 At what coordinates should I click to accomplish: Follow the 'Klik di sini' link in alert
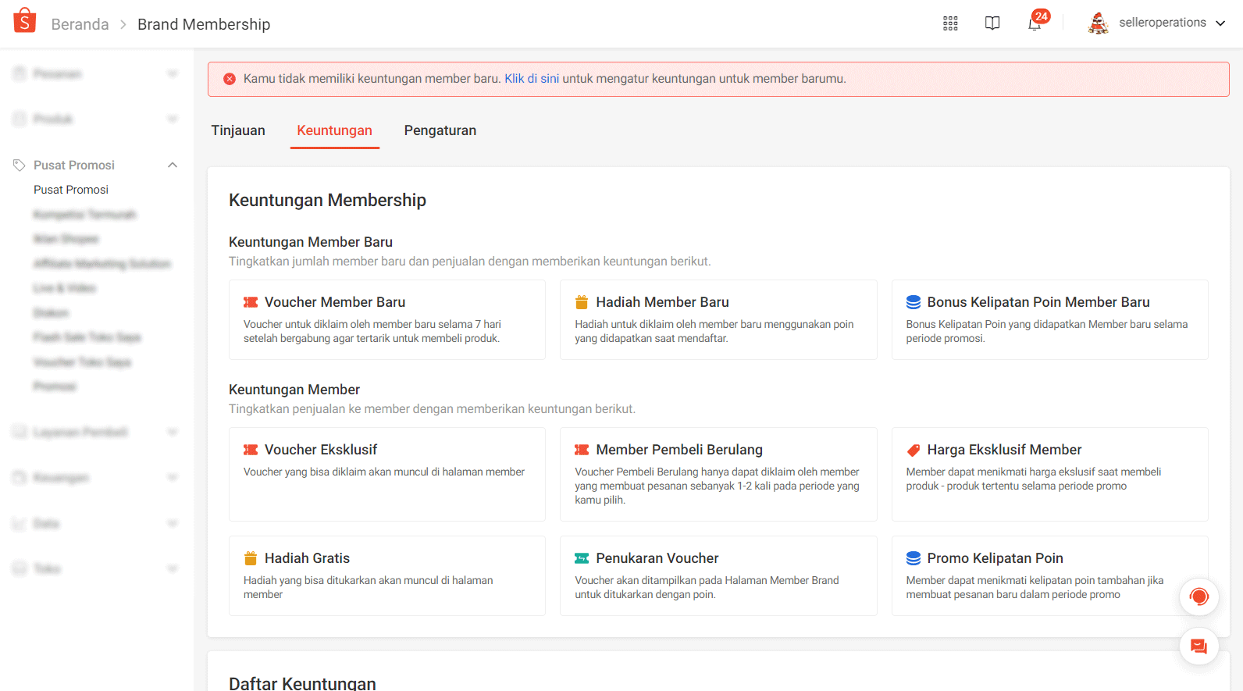pyautogui.click(x=532, y=79)
